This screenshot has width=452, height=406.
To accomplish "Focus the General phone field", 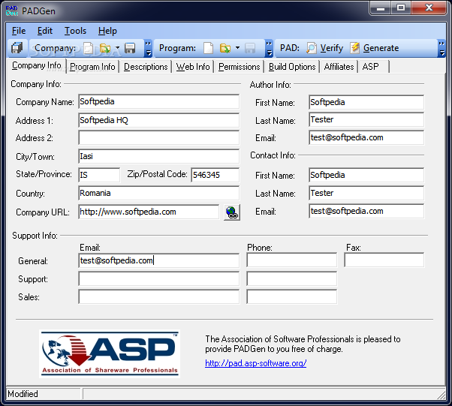I will (292, 260).
